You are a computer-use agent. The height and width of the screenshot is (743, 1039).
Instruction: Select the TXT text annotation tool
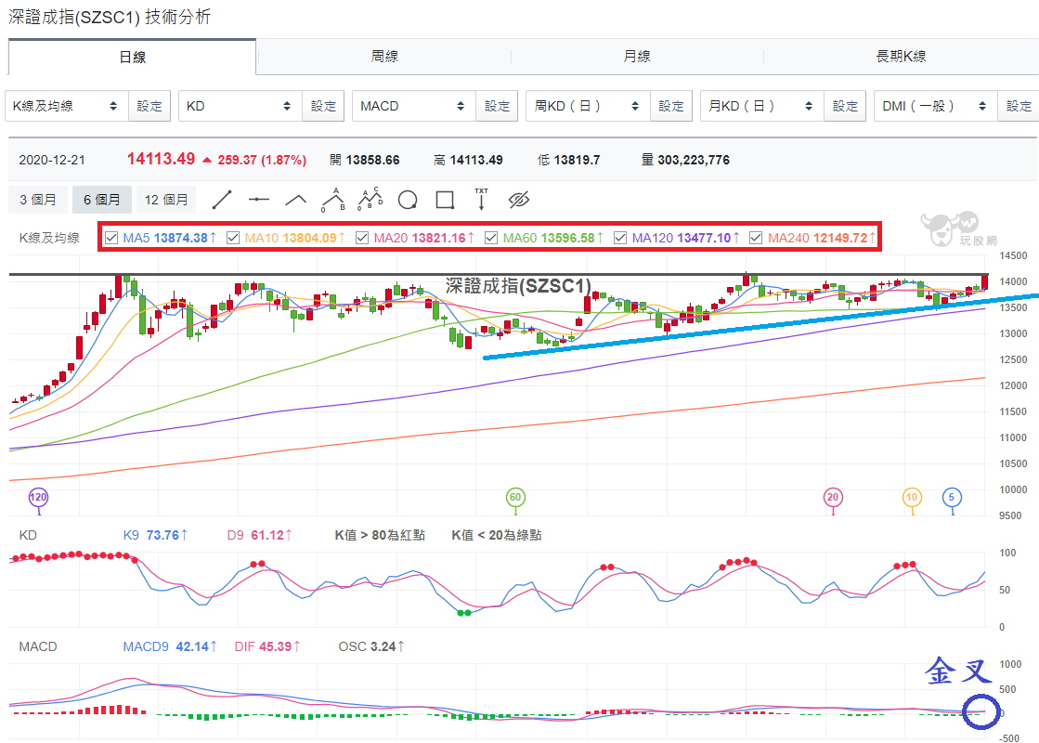click(x=481, y=200)
